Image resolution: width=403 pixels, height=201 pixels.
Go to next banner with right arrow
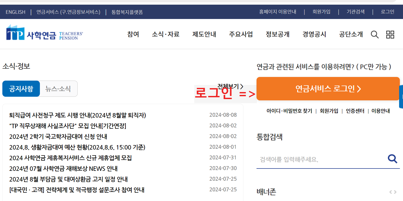pos(395,192)
